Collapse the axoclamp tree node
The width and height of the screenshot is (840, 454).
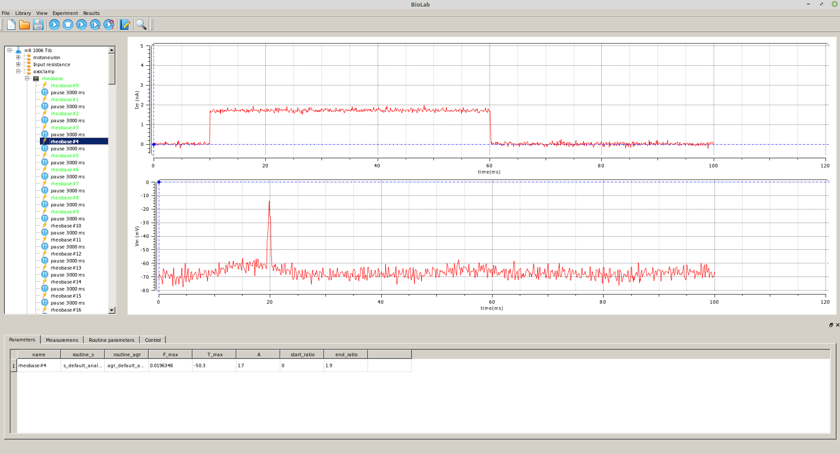(x=18, y=71)
